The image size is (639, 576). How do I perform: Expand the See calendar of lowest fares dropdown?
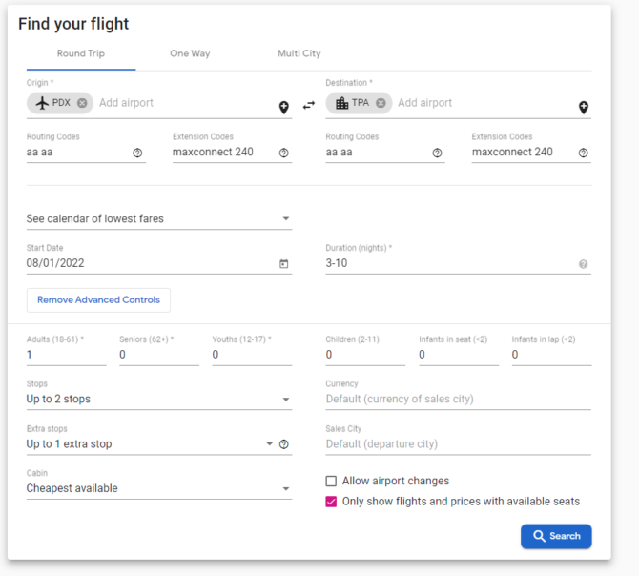159,218
